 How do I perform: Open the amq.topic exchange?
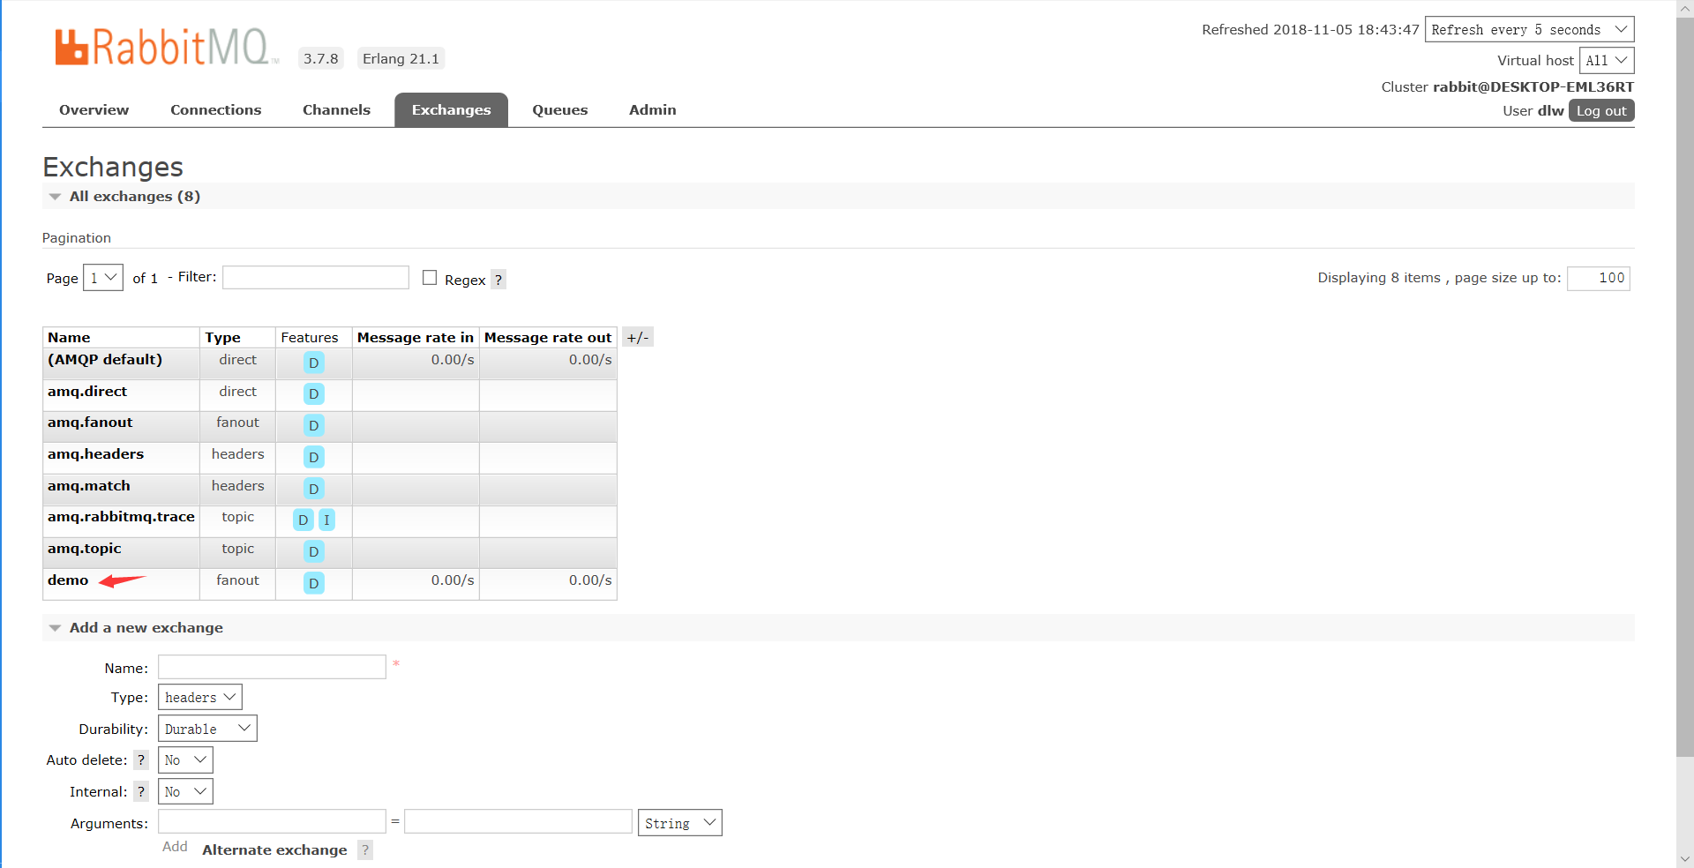[85, 549]
